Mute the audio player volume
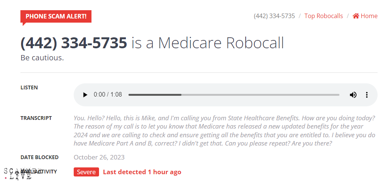The height and width of the screenshot is (184, 381). (x=353, y=95)
